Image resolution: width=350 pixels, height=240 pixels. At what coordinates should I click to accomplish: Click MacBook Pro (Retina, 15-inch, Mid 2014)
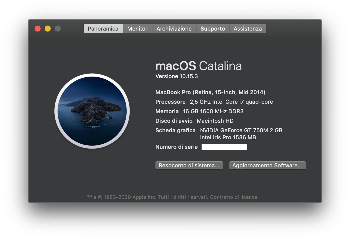coord(210,92)
